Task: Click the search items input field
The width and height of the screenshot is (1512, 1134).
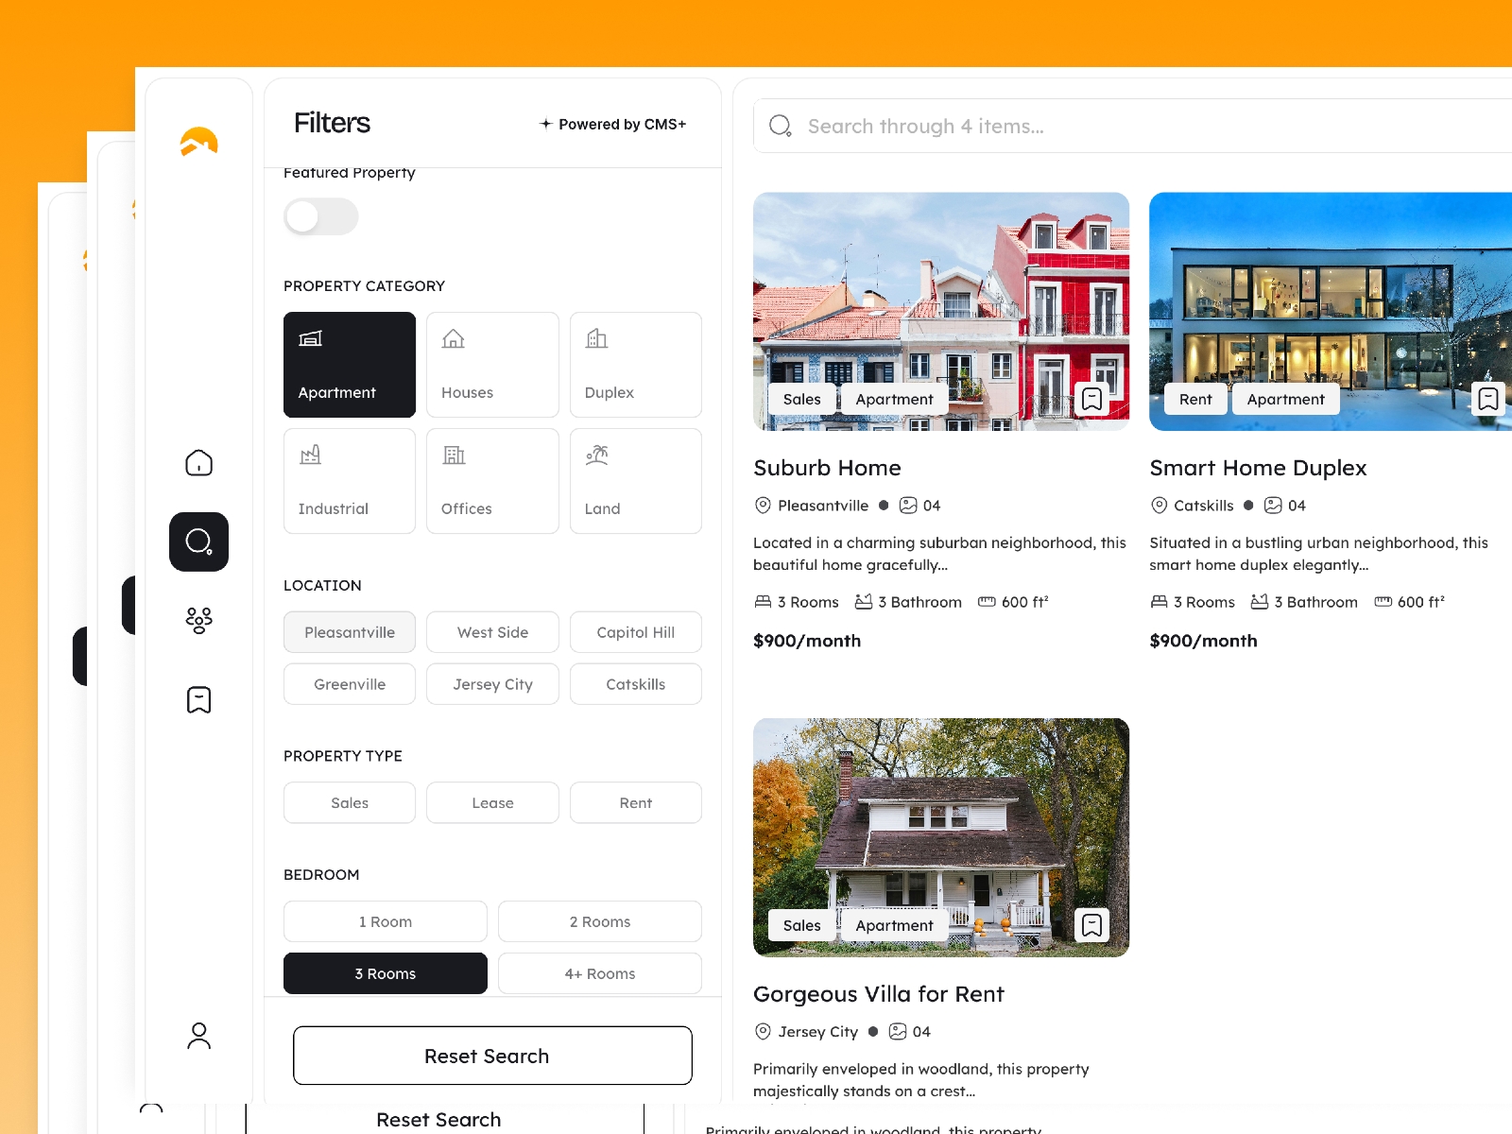Action: coord(1134,126)
